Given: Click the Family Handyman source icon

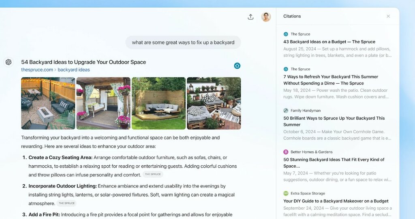Looking at the screenshot, I should click(x=286, y=110).
